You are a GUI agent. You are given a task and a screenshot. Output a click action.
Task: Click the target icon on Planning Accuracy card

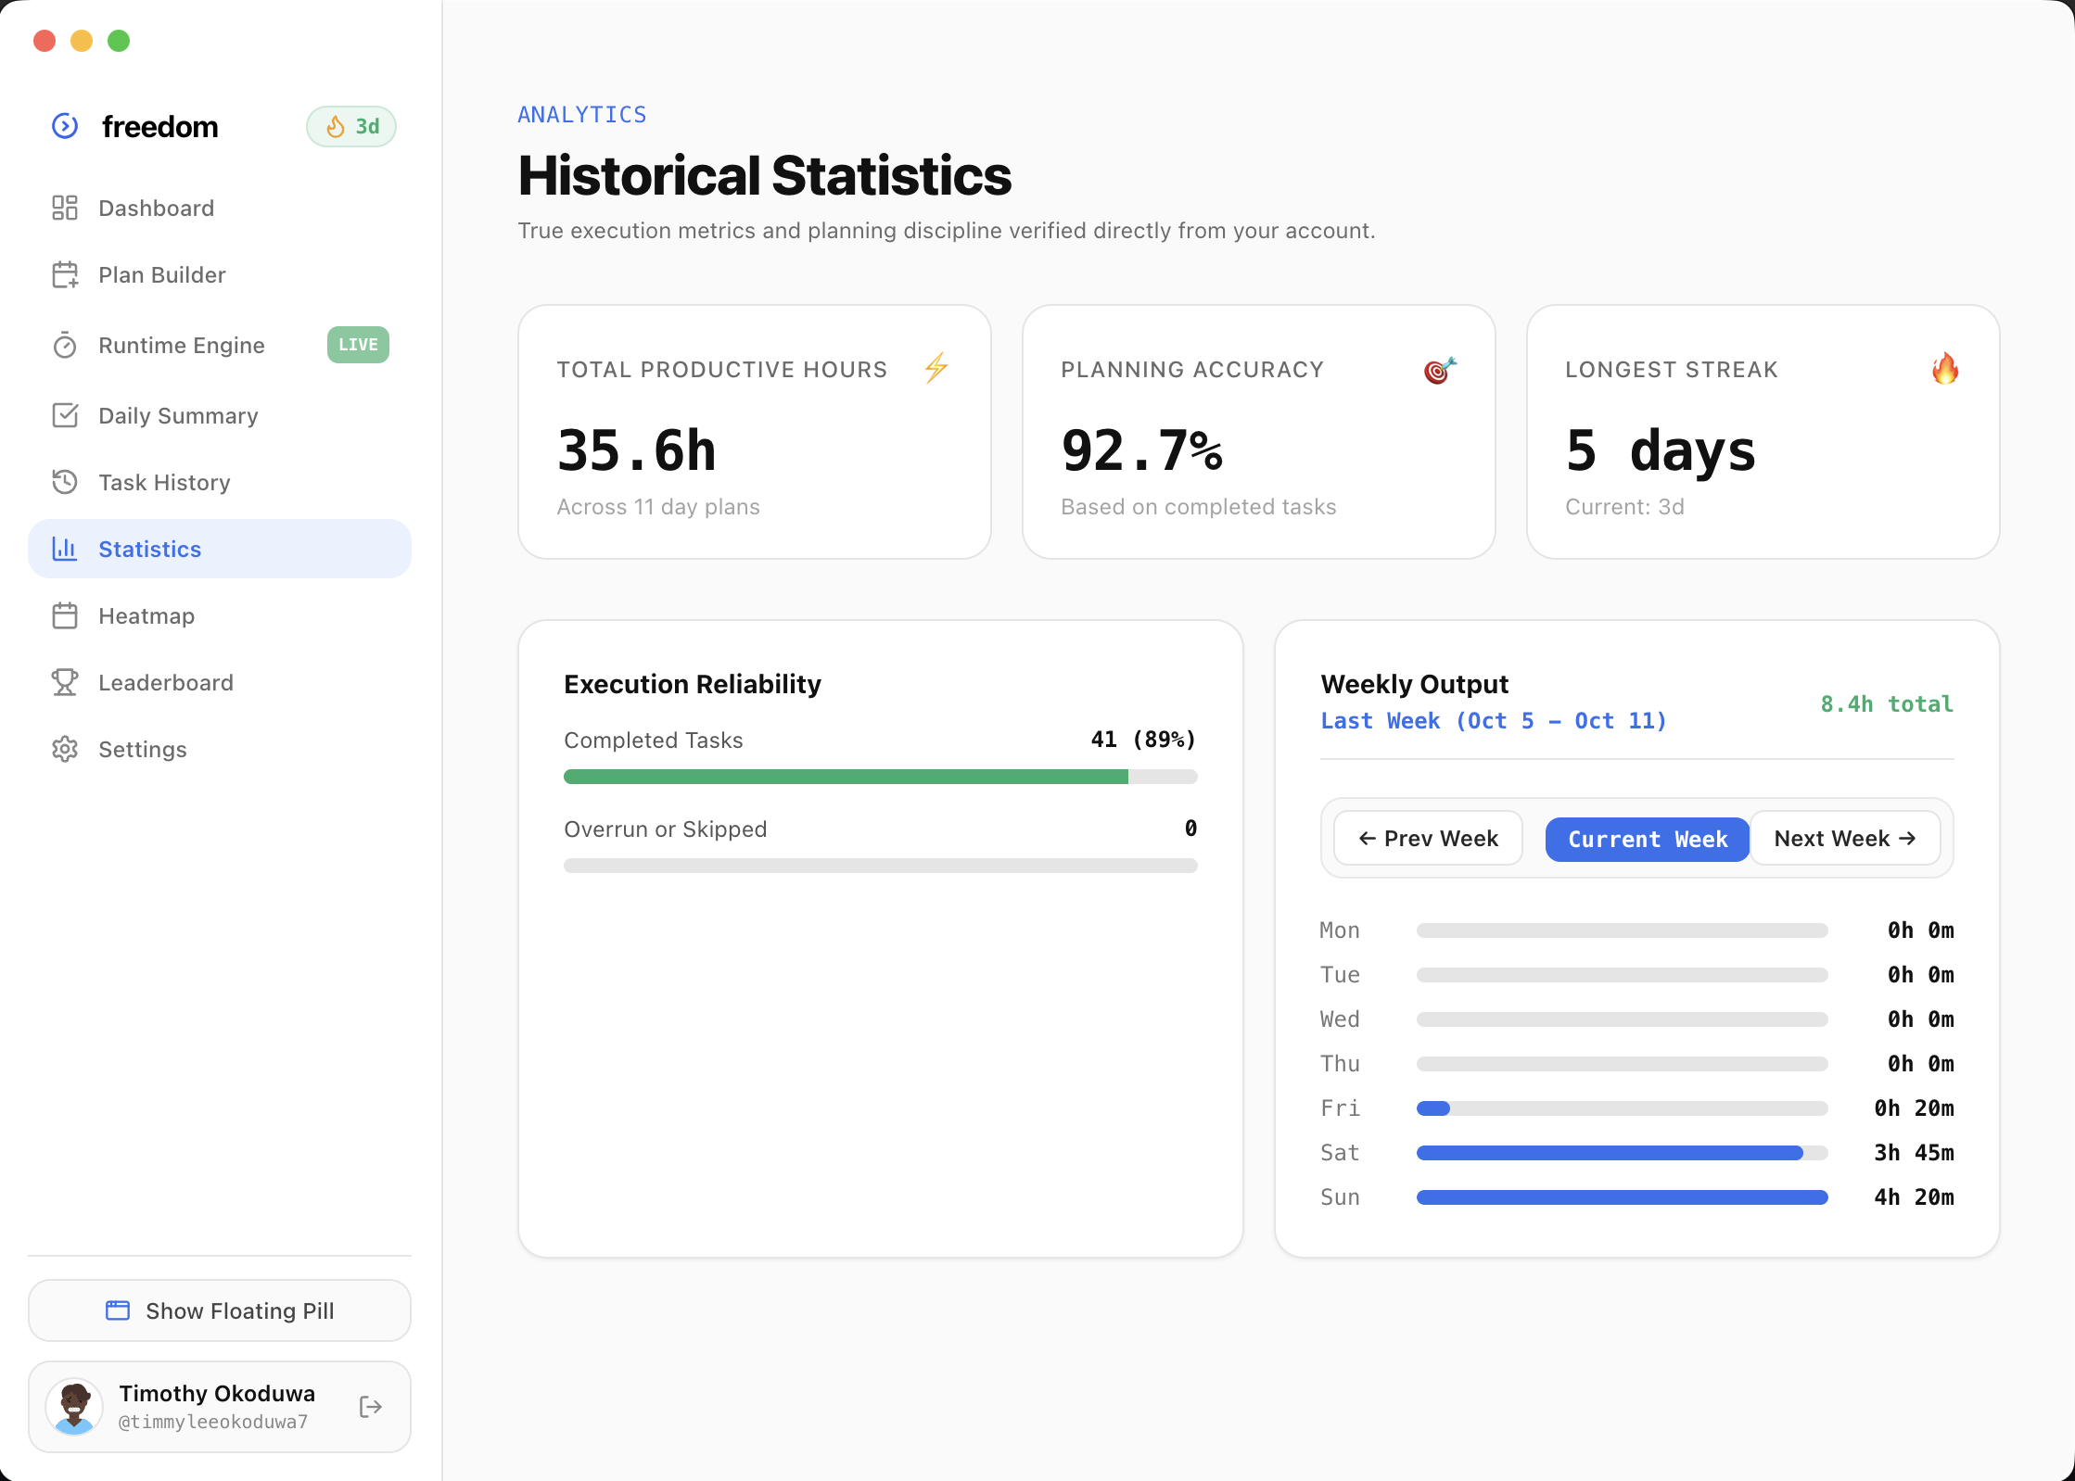click(x=1440, y=370)
